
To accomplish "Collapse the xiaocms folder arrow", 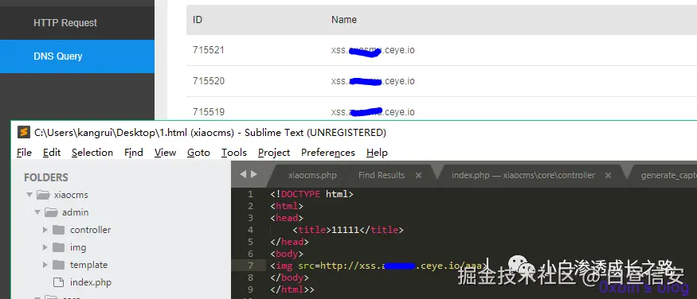I will (29, 195).
